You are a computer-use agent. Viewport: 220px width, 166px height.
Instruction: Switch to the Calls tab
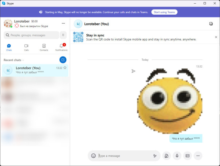(x=26, y=47)
